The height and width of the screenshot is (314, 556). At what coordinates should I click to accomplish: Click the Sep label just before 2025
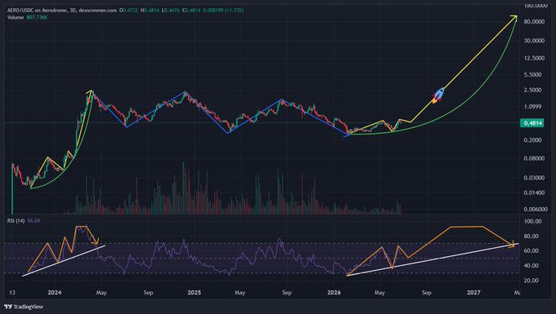[148, 293]
